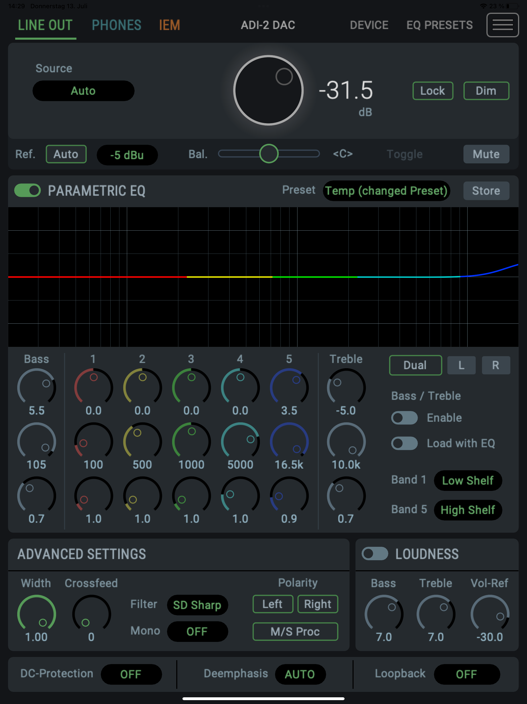Open the EQ PRESETS tab
The height and width of the screenshot is (704, 527).
[440, 25]
